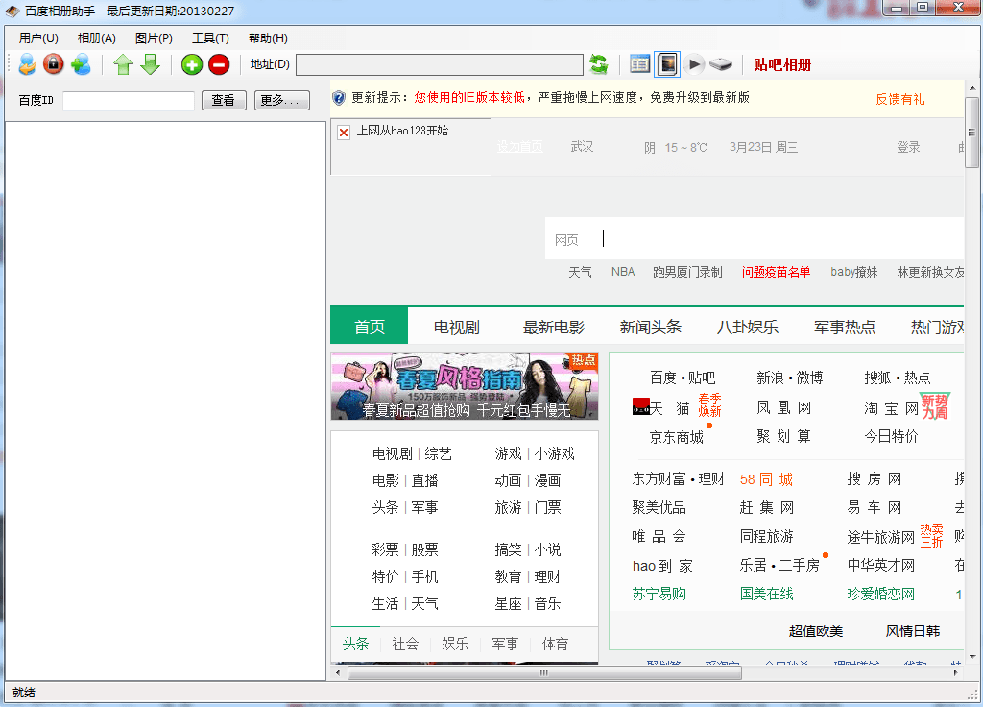983x707 pixels.
Task: Click the add user icon with green plus
Action: 81,64
